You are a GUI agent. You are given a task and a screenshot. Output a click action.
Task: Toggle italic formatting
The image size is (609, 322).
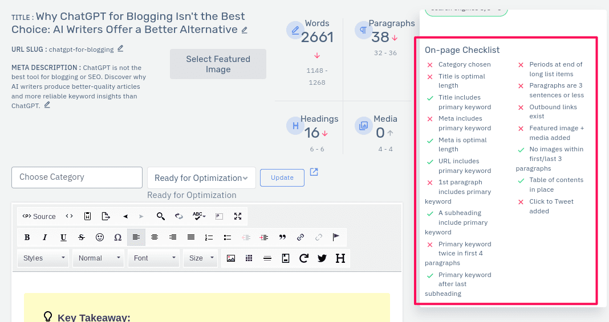click(45, 237)
